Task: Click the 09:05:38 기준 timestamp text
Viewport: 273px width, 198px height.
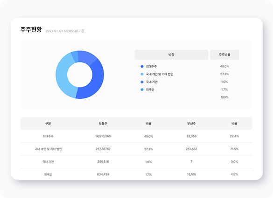Action: click(x=74, y=31)
